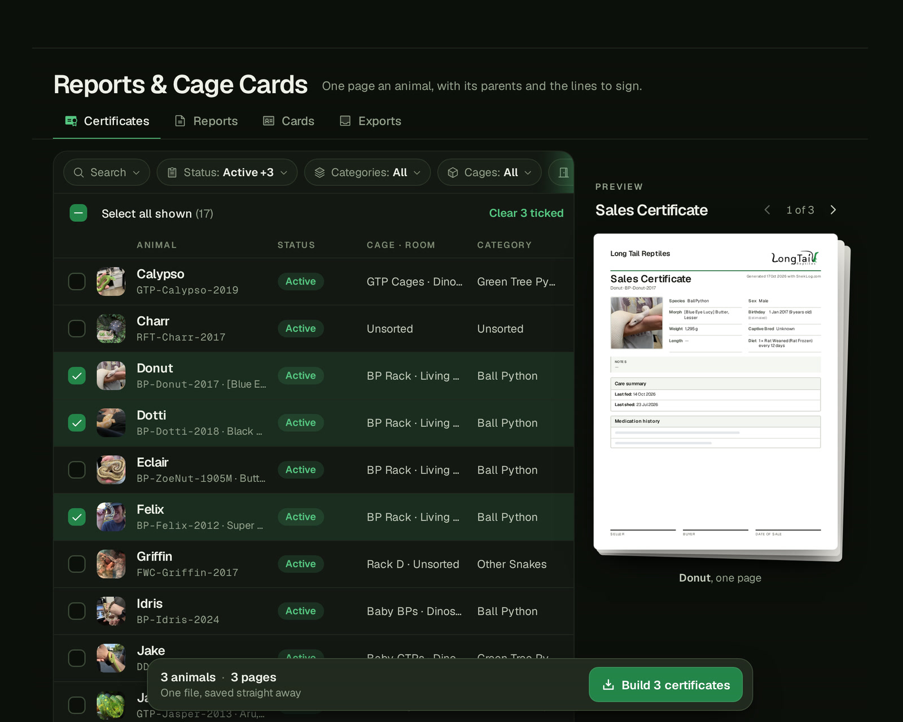The image size is (903, 722).
Task: Click Eclair's photo thumbnail
Action: click(111, 470)
